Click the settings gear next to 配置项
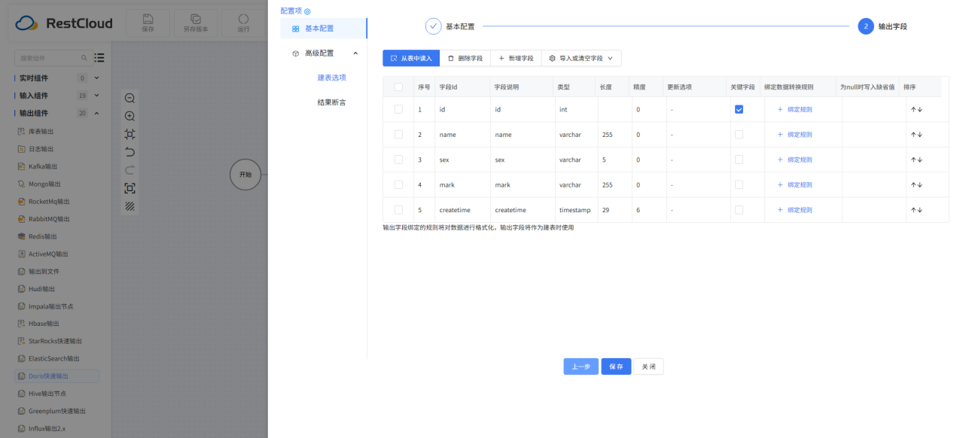This screenshot has height=438, width=954. (307, 11)
